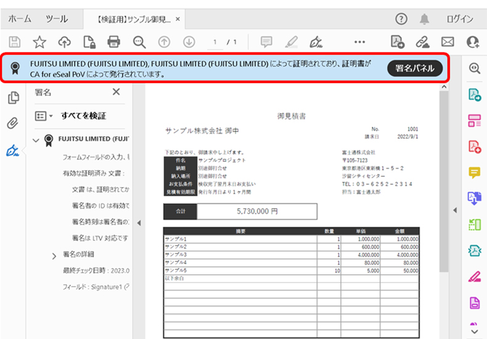This screenshot has width=487, height=339.
Task: Open Organize Pages green tool icon
Action: click(475, 224)
